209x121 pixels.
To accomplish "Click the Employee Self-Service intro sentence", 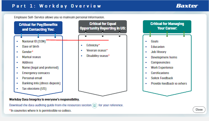I will pos(59,17).
